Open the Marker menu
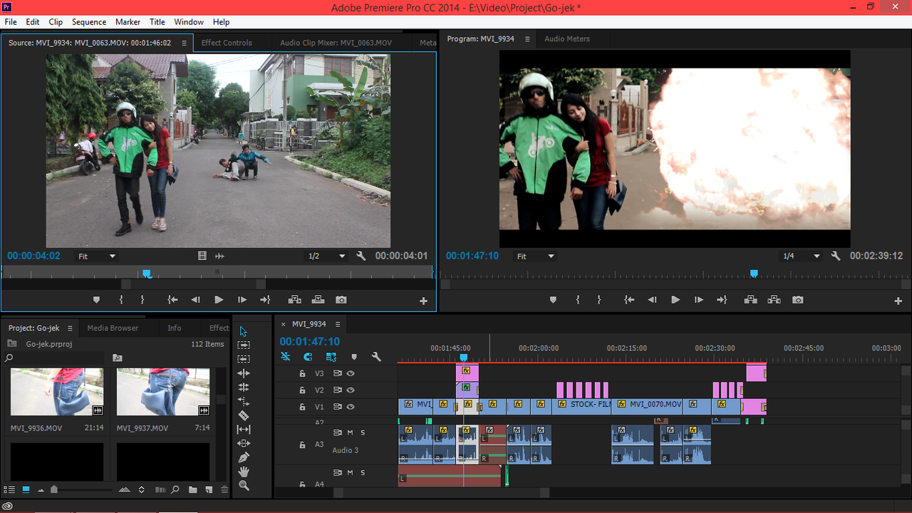The width and height of the screenshot is (912, 513). tap(128, 22)
